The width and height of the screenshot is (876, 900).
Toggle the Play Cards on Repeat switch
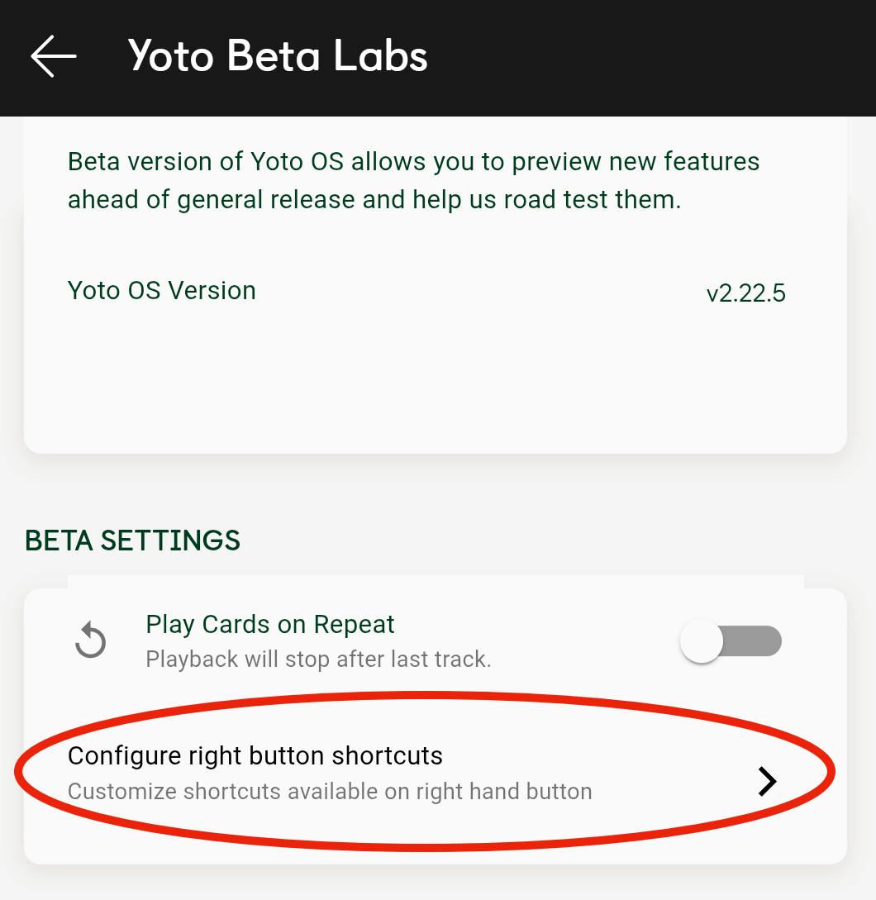point(731,641)
